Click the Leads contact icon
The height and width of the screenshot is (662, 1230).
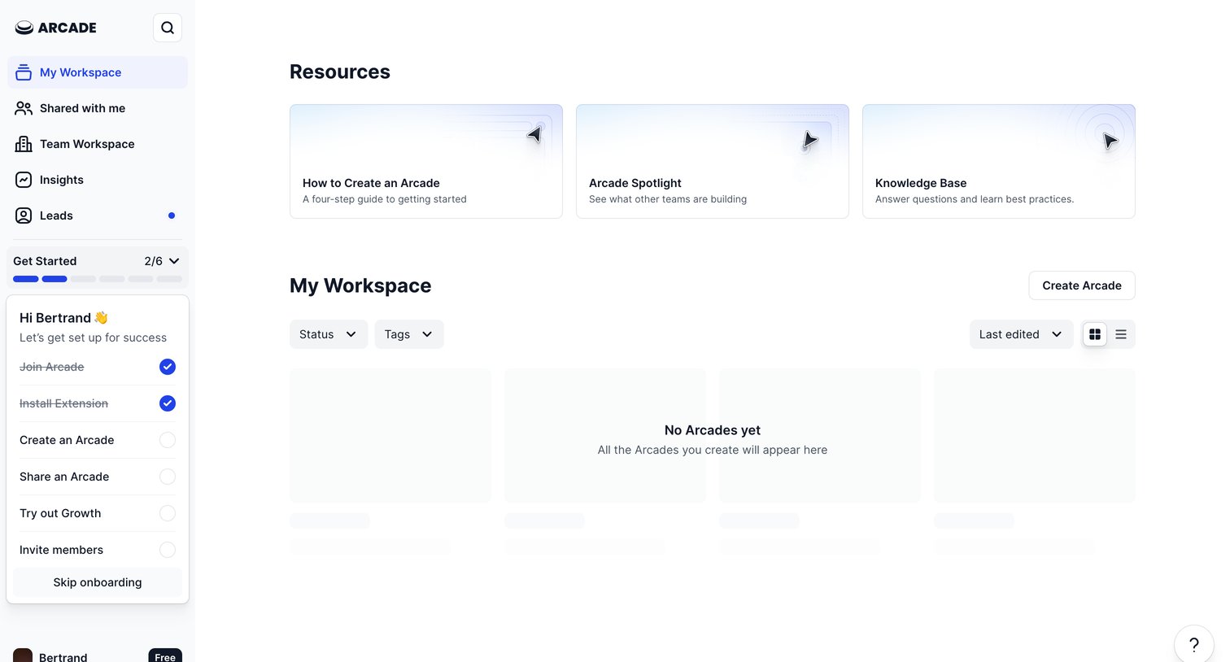[24, 216]
